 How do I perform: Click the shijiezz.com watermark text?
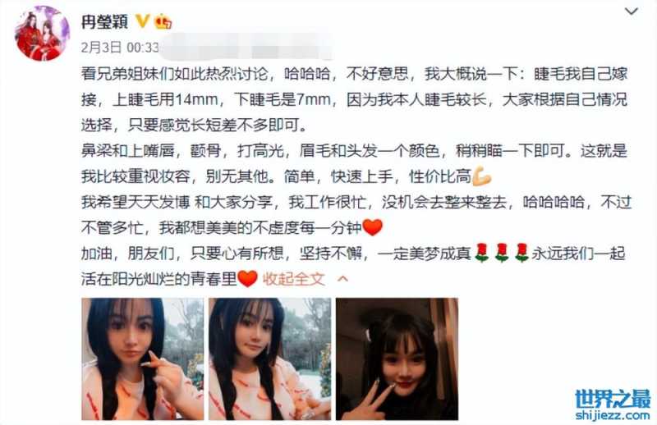[613, 415]
